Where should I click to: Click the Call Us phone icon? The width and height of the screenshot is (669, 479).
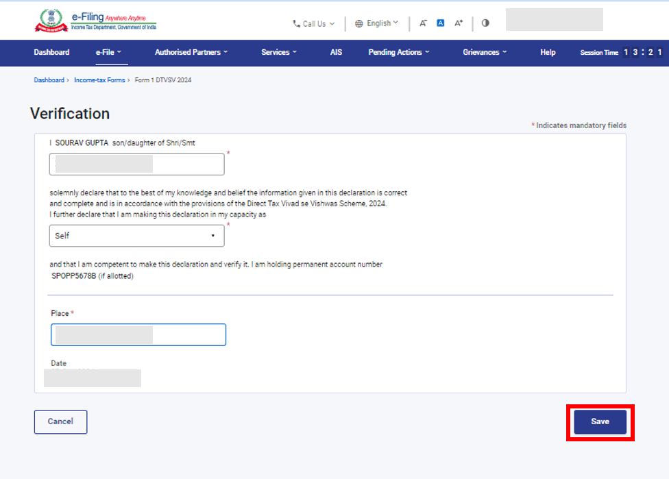coord(296,23)
